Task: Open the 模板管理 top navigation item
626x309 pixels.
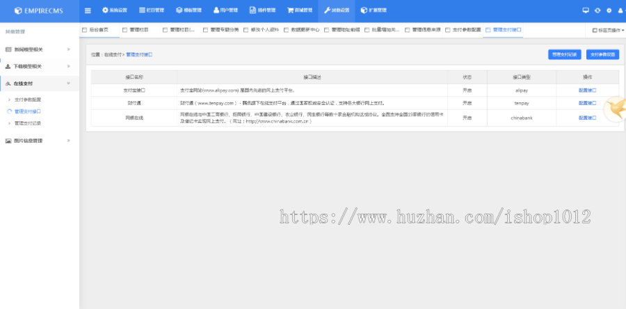Action: 188,10
